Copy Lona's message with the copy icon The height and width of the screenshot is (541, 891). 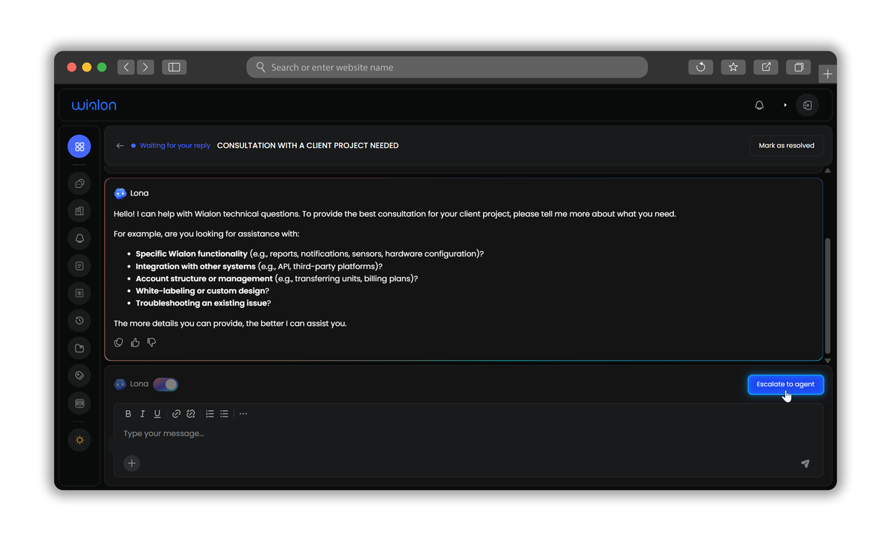coord(119,343)
